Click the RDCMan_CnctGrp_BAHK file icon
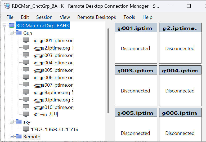The height and width of the screenshot is (142, 206). pos(12,25)
